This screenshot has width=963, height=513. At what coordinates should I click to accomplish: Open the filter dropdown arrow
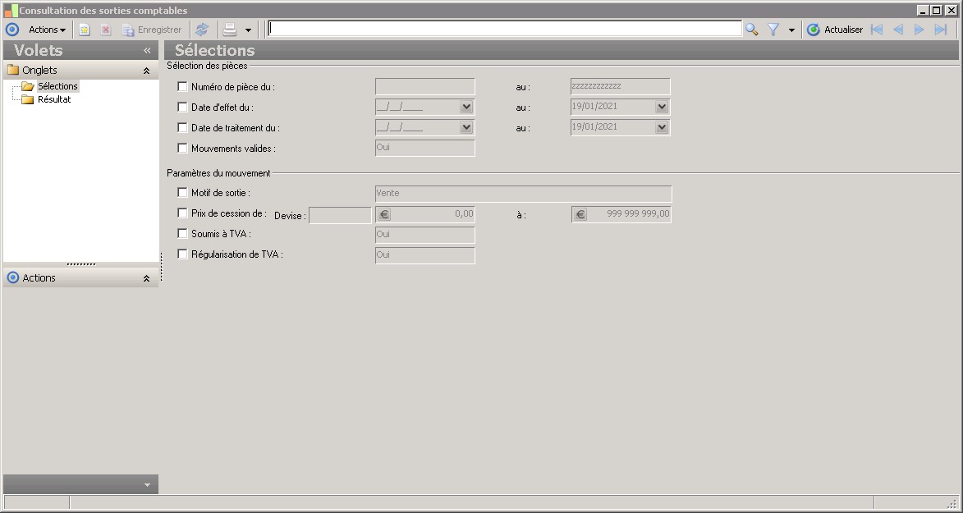pos(791,30)
